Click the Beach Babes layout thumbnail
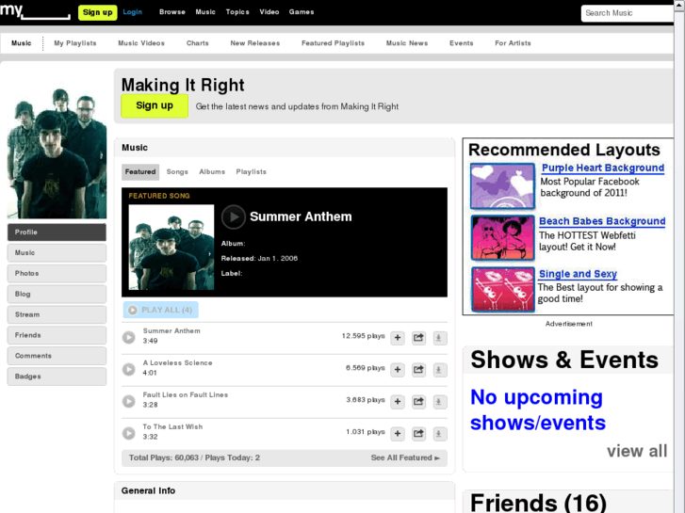Image resolution: width=685 pixels, height=513 pixels. [x=502, y=238]
